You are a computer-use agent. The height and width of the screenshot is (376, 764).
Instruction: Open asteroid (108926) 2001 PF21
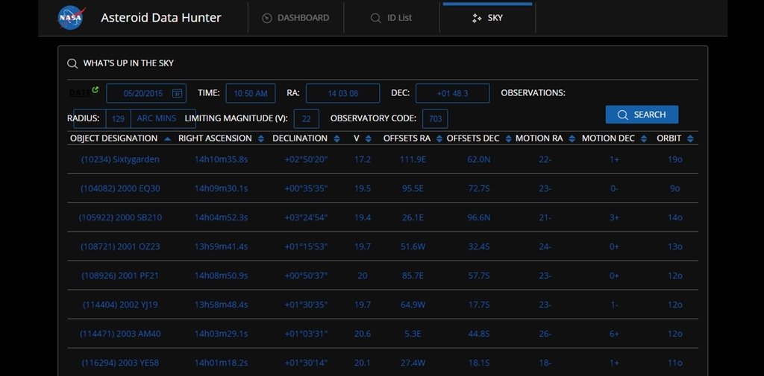(120, 275)
